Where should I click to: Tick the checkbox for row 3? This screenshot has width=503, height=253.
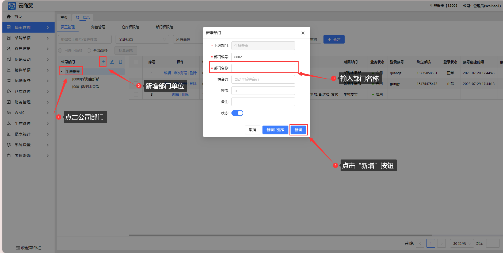coord(136,94)
